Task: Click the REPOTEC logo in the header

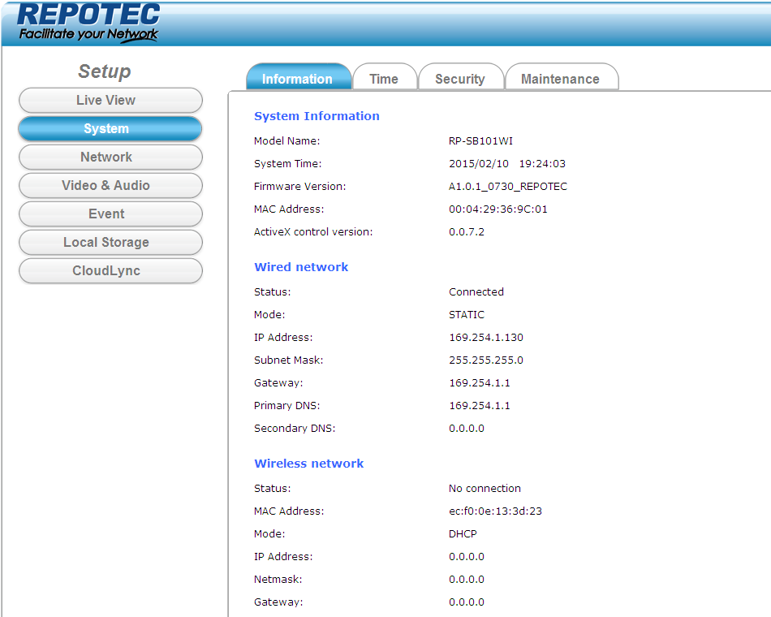Action: (x=88, y=22)
